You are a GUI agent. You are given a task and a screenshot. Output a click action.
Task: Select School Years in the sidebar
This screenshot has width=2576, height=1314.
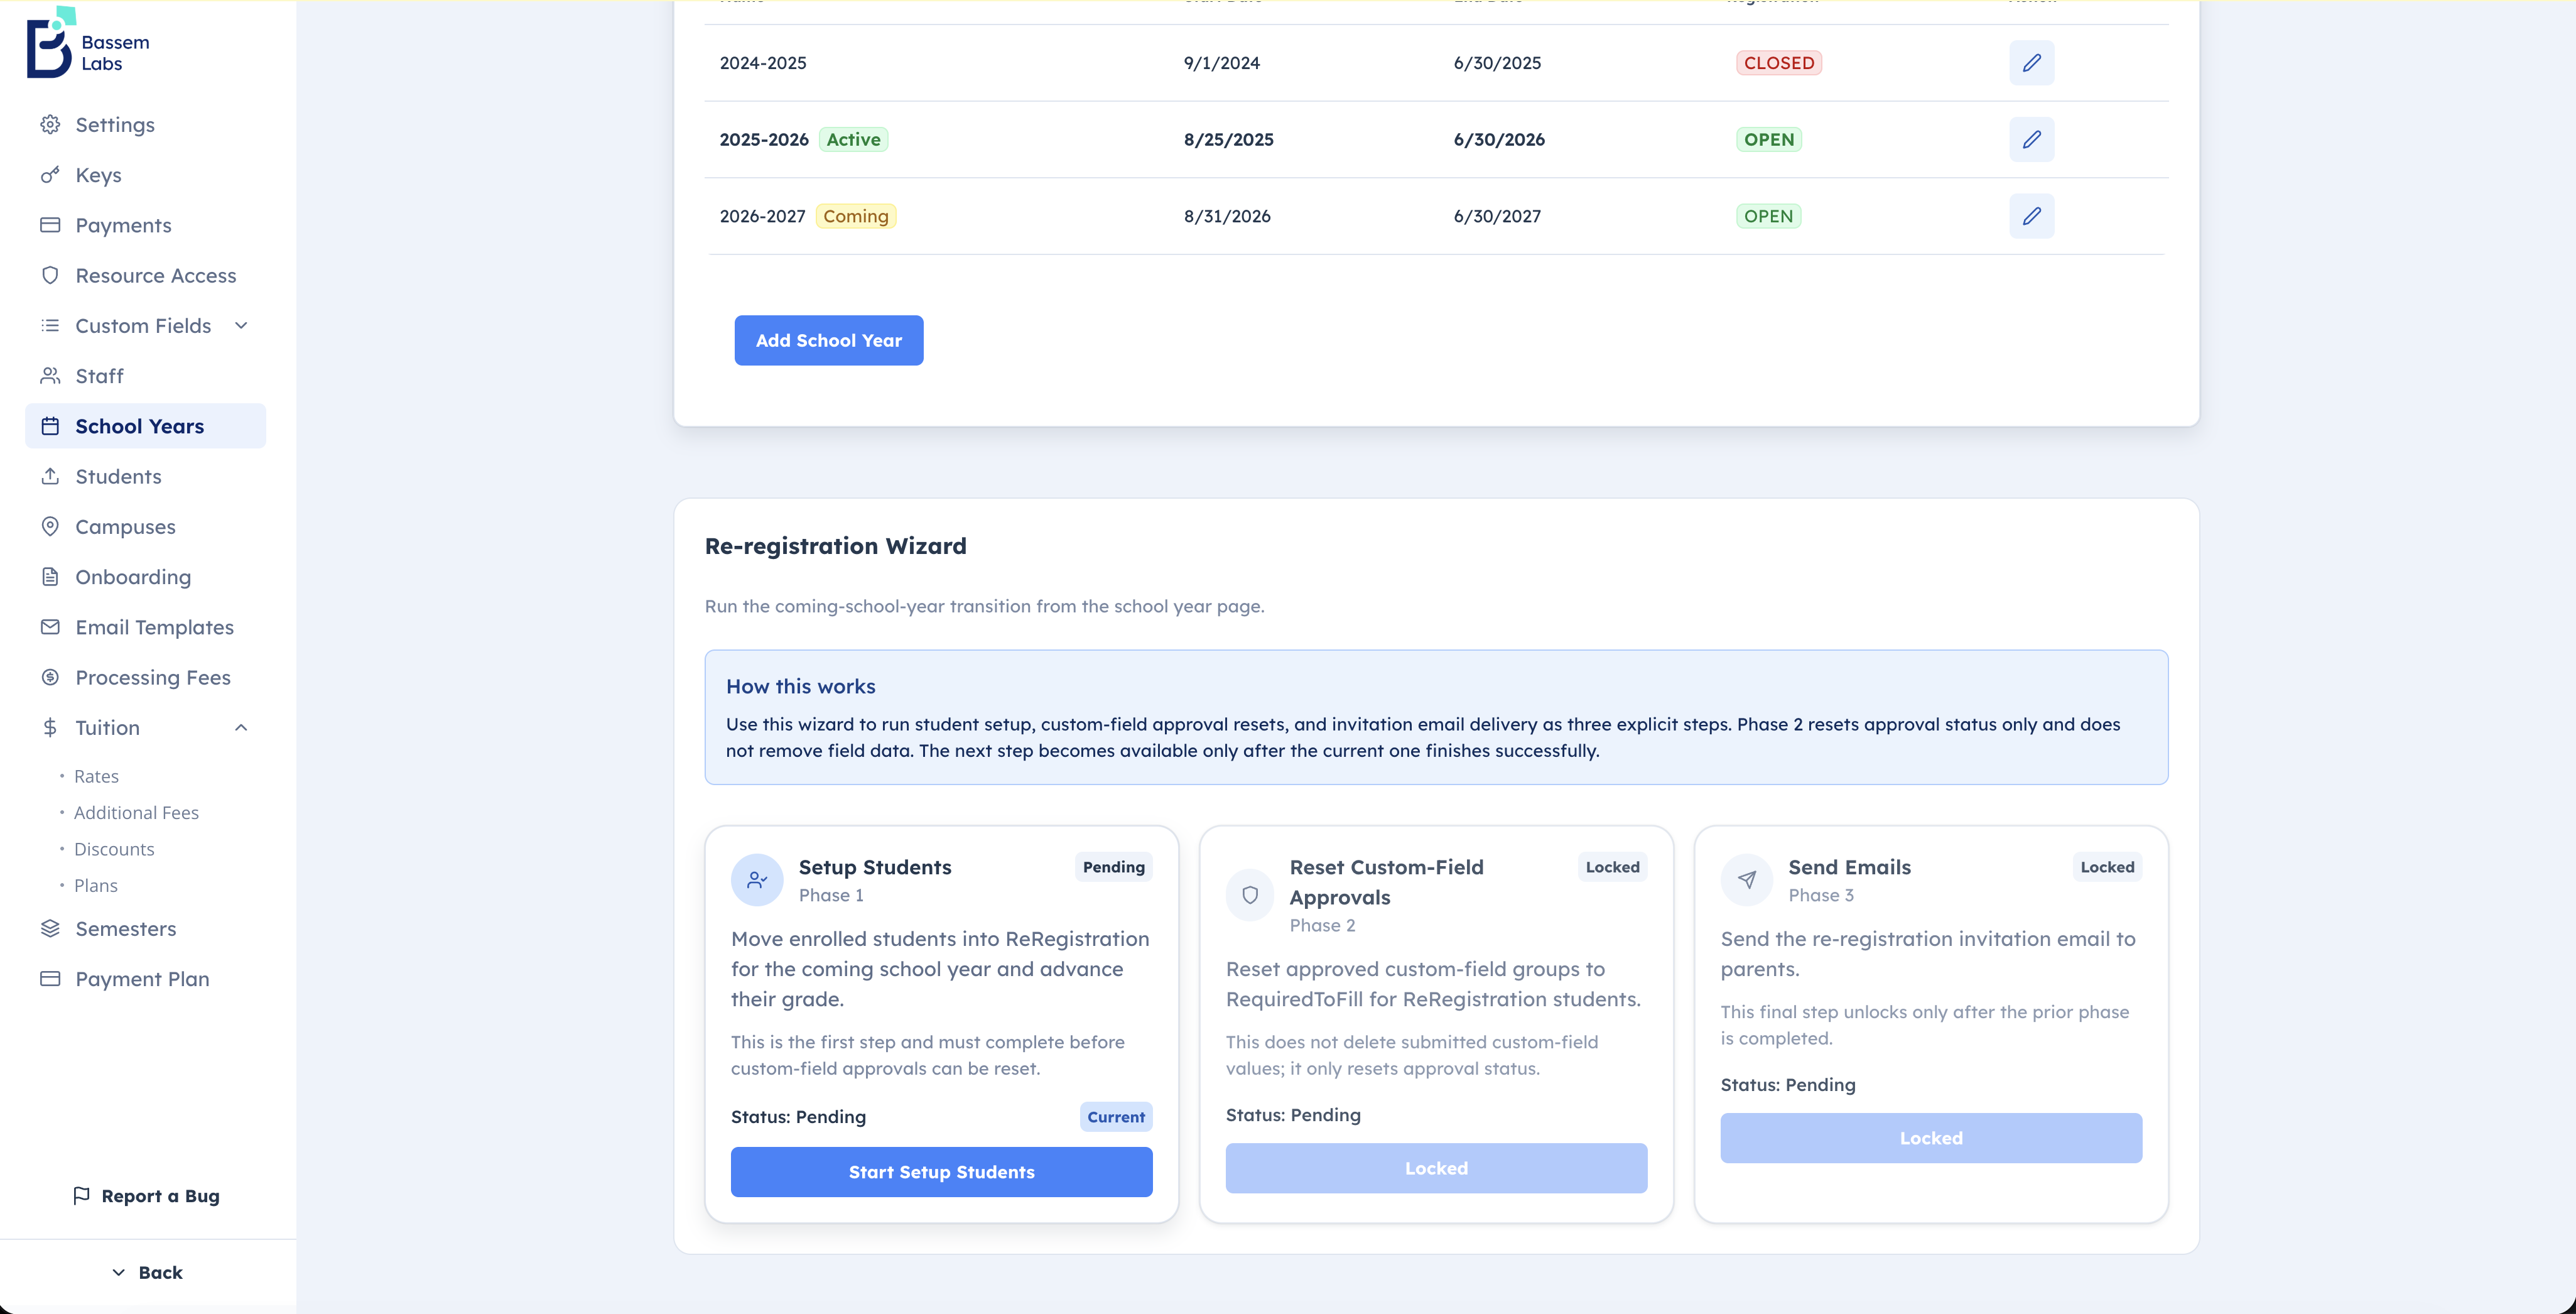(145, 426)
